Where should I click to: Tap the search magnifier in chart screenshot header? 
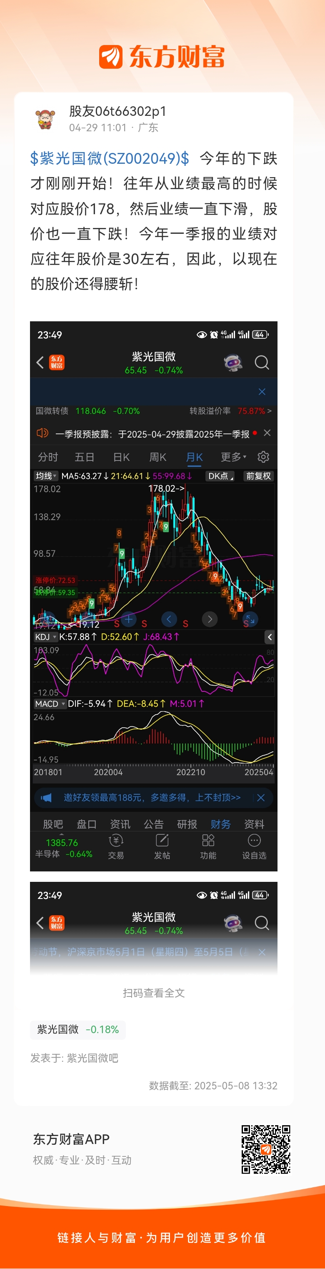(x=262, y=363)
